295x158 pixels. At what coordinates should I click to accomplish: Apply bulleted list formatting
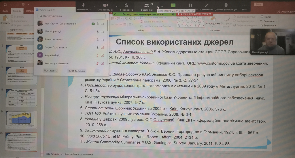(113, 18)
